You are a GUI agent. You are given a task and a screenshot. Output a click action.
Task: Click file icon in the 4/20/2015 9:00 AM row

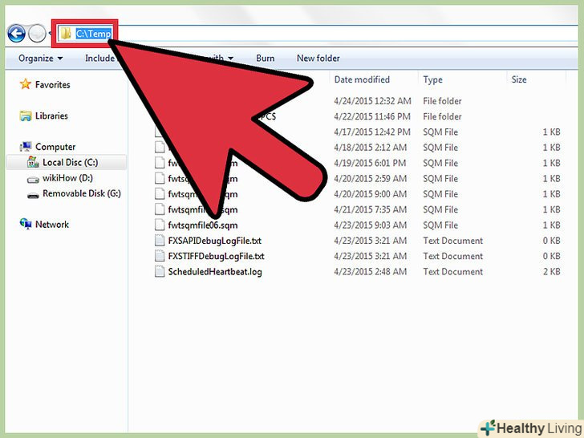(160, 194)
